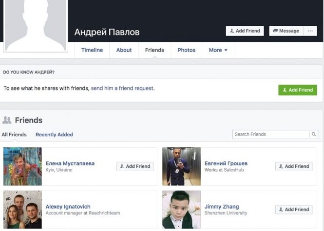
Task: Click the search magnifier icon in Friends
Action: coord(314,134)
